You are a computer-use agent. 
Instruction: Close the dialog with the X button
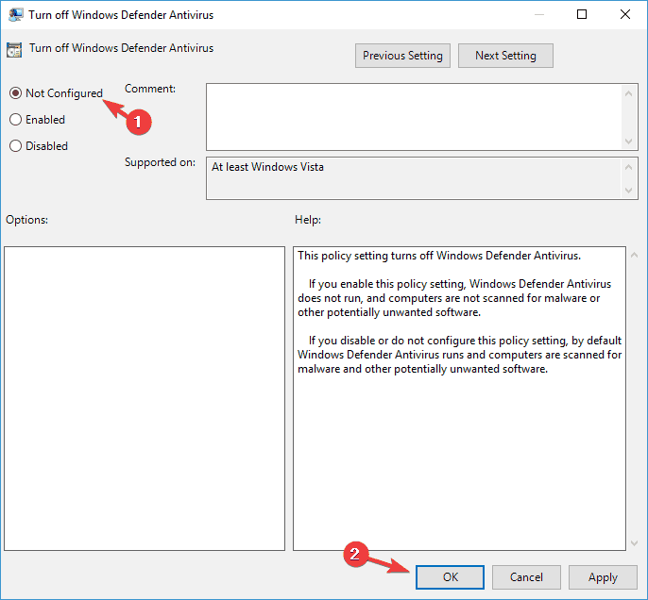point(625,15)
